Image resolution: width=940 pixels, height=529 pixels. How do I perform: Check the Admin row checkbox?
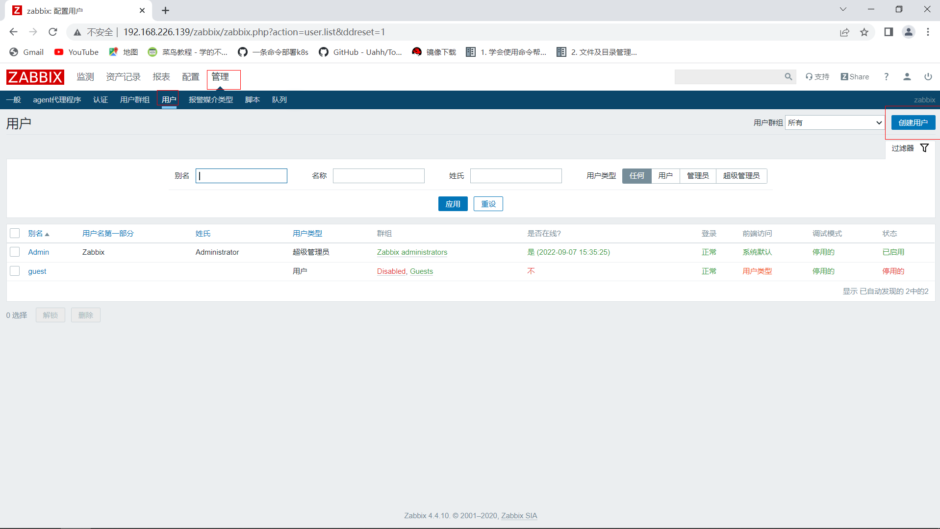coord(15,252)
